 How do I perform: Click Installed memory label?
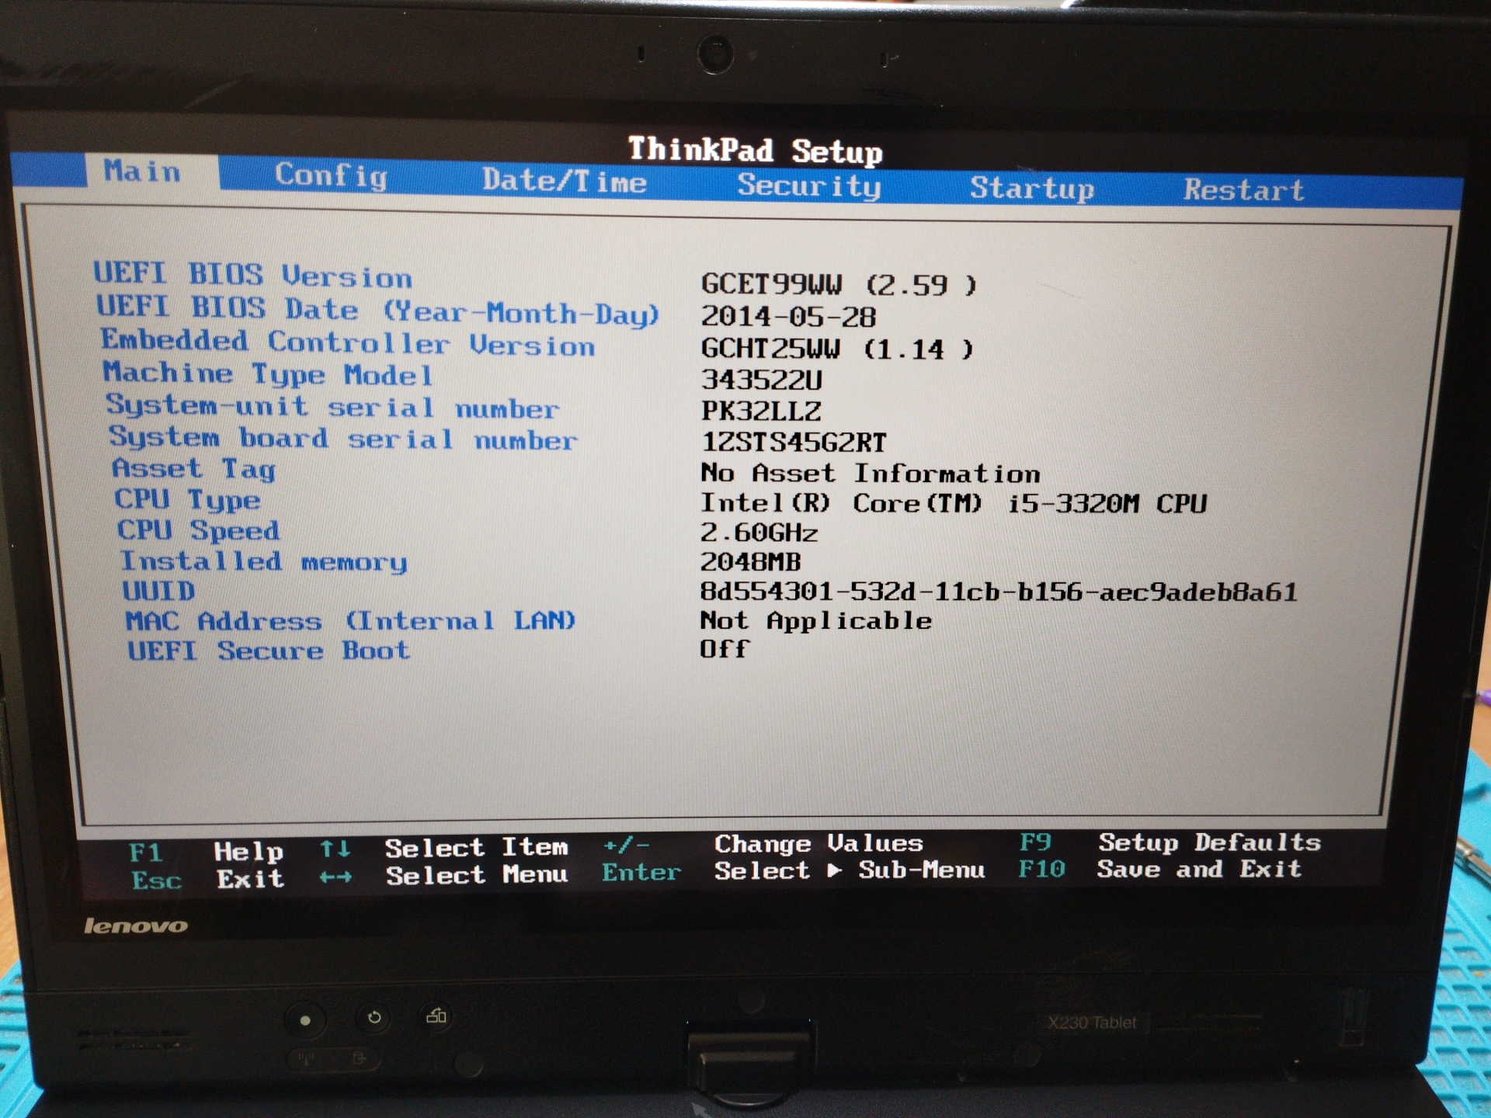263,561
